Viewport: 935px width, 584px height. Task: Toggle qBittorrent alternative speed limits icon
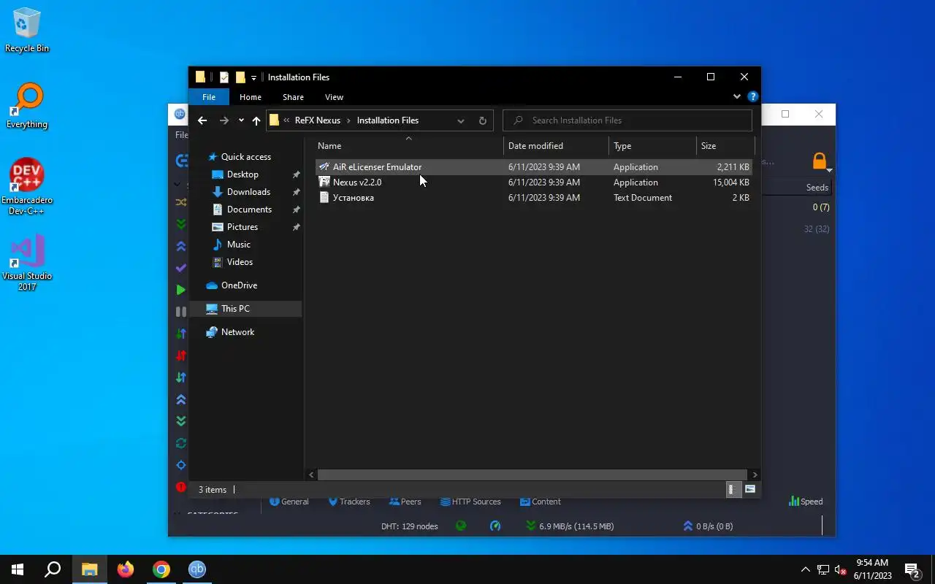pyautogui.click(x=495, y=526)
